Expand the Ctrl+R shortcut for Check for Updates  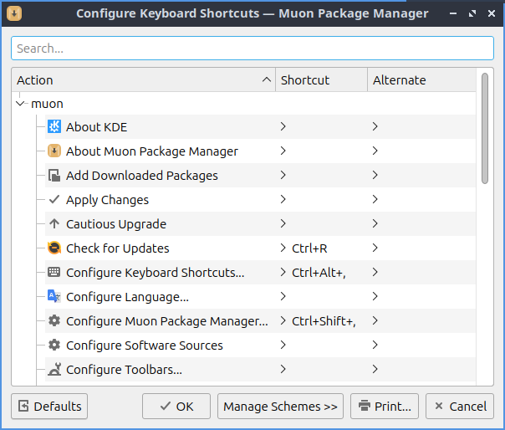(283, 248)
